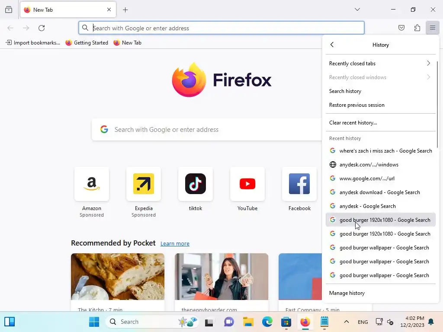Expand the list all tabs chevron

click(357, 10)
